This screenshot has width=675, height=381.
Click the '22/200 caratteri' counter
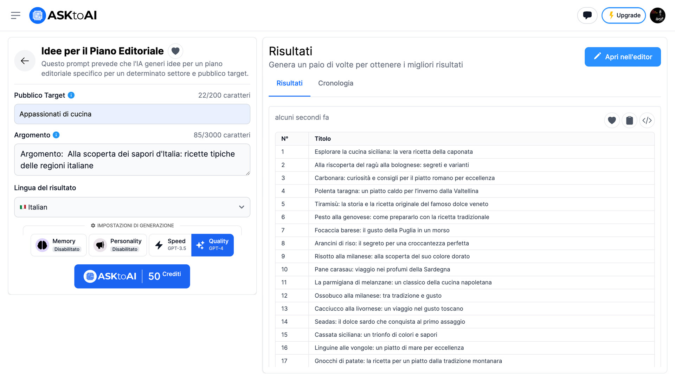tap(224, 95)
